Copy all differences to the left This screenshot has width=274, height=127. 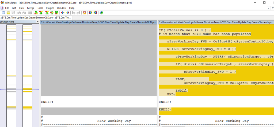click(x=95, y=13)
